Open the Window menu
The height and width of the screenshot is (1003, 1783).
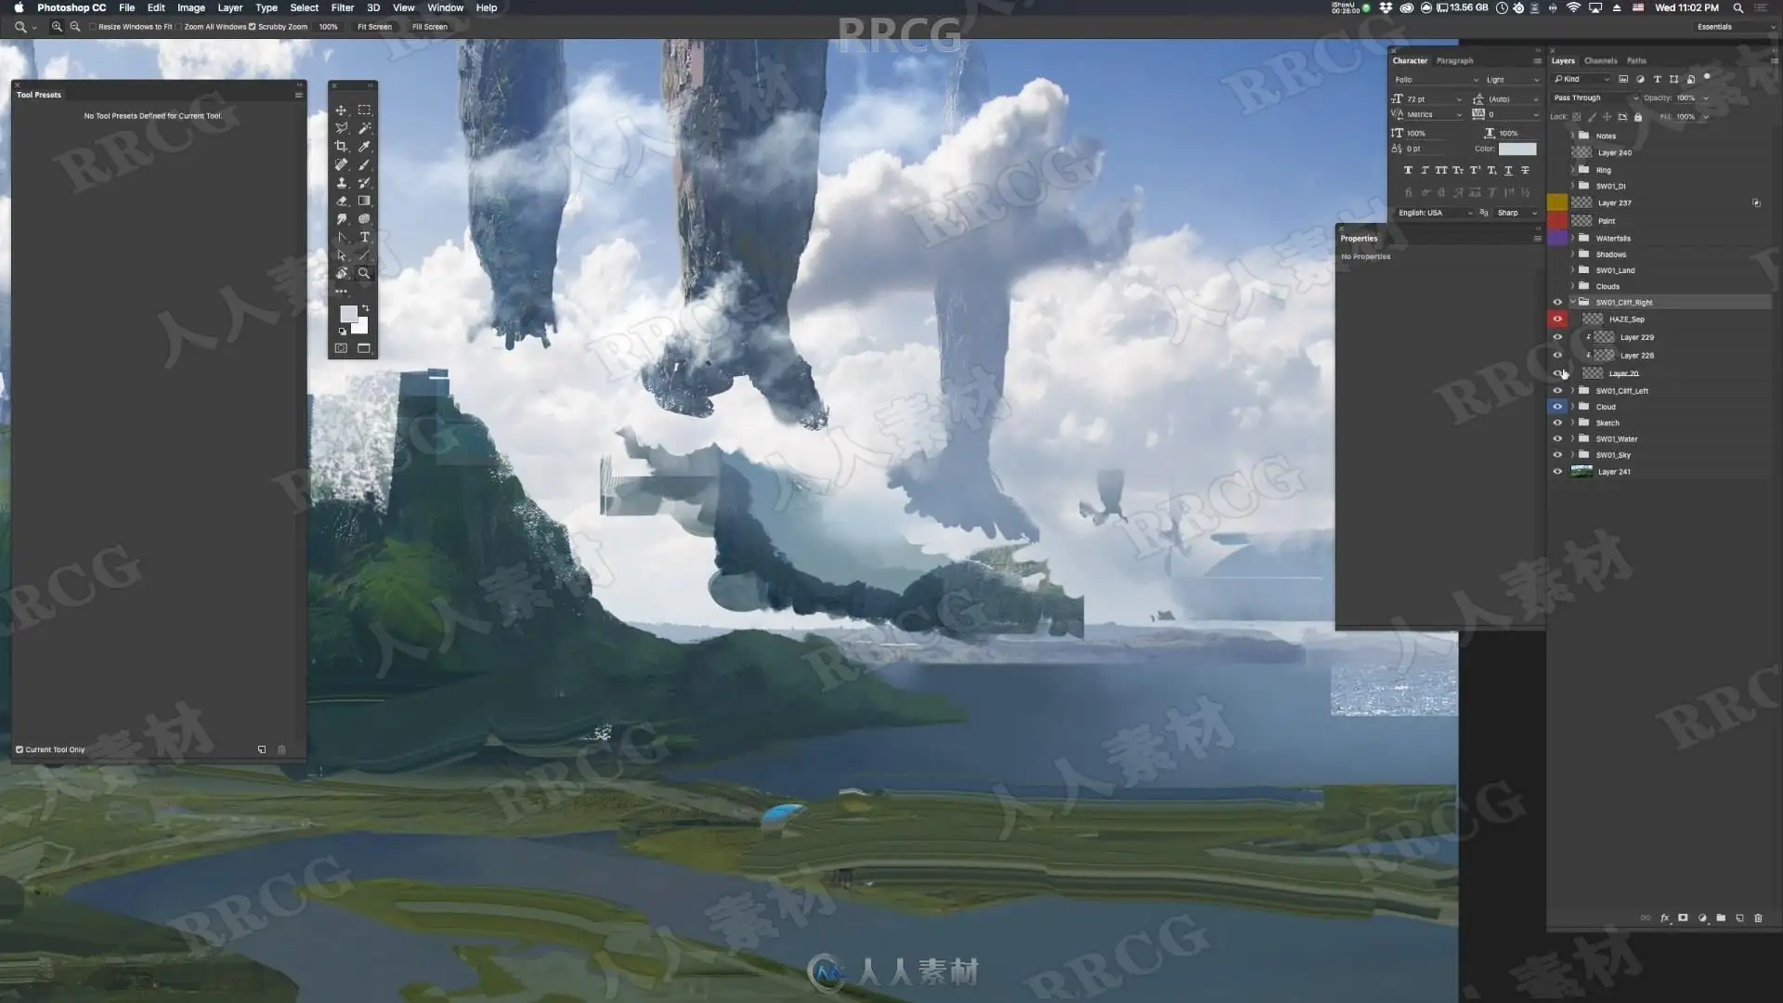(x=445, y=7)
